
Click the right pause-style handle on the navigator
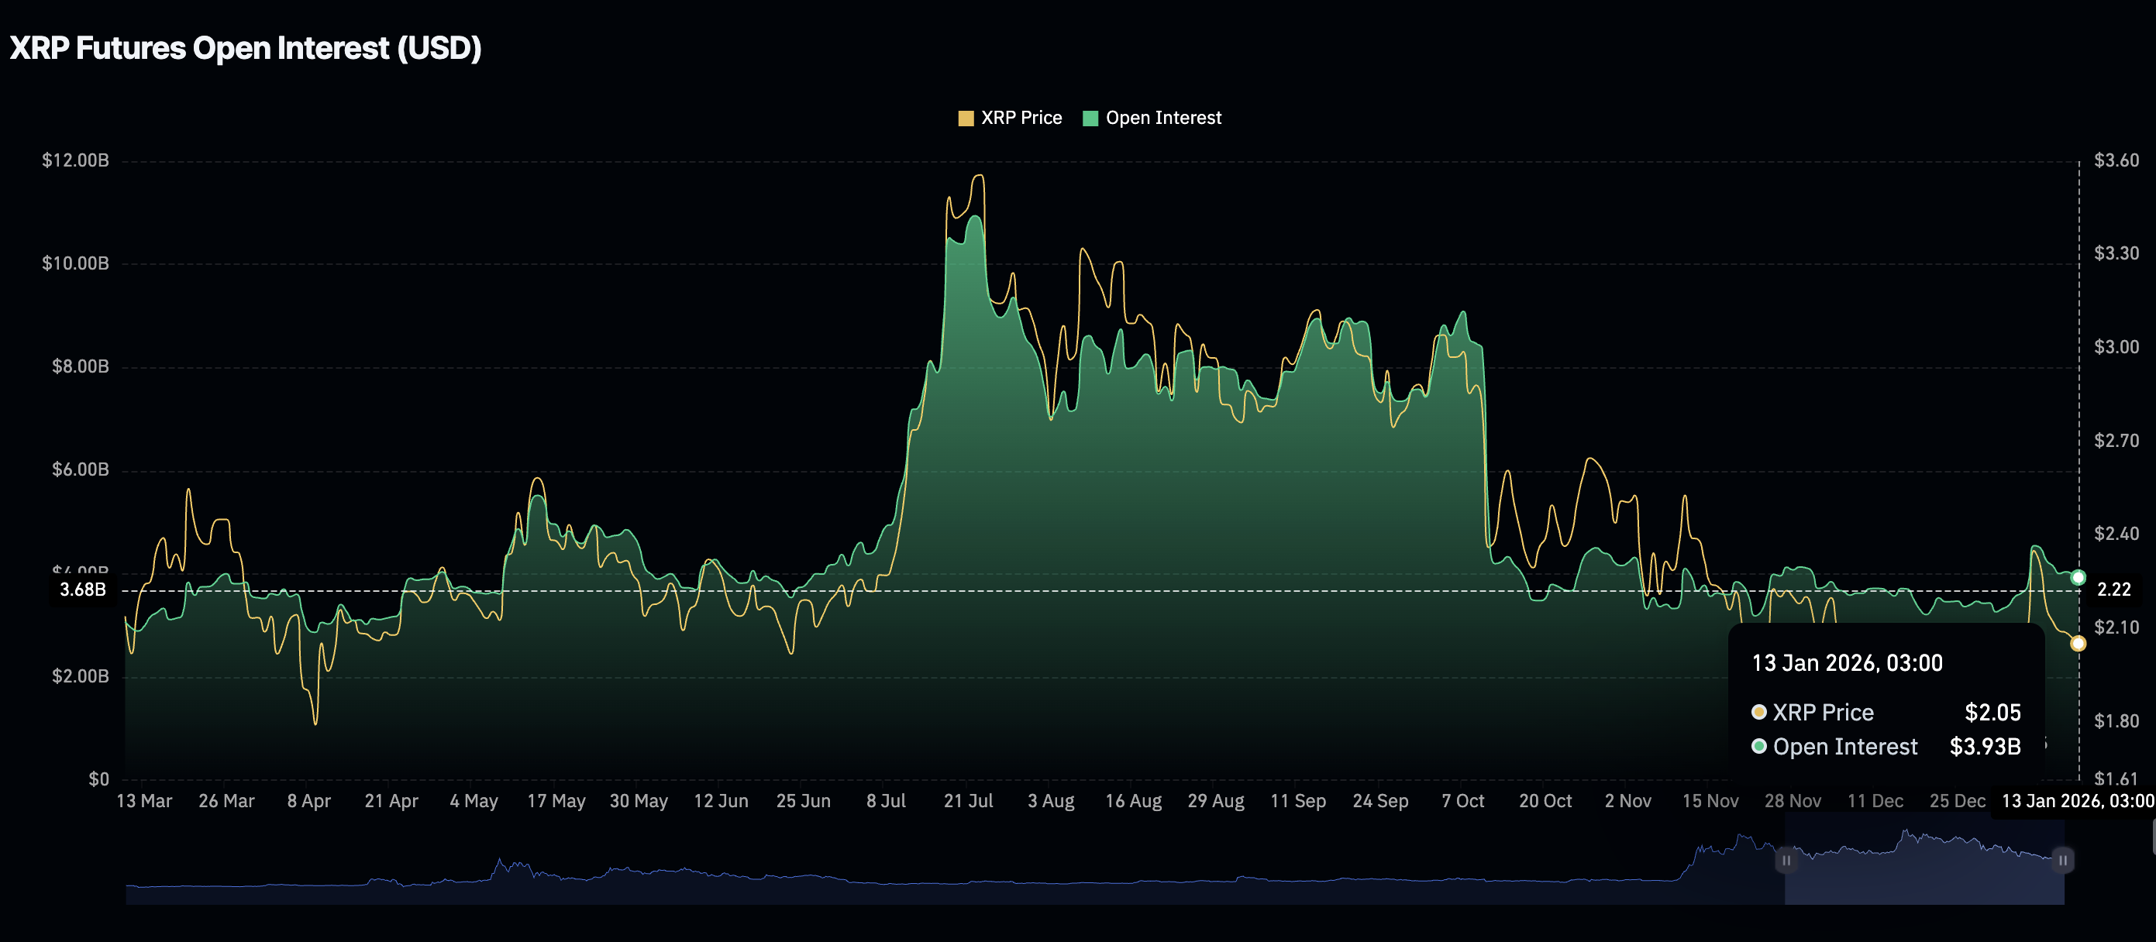pos(2062,859)
